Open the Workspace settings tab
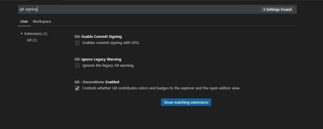The height and width of the screenshot is (129, 323). point(42,21)
